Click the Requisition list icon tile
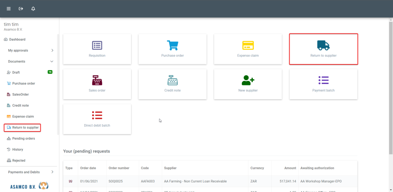Image resolution: width=393 pixels, height=192 pixels. coord(97,49)
